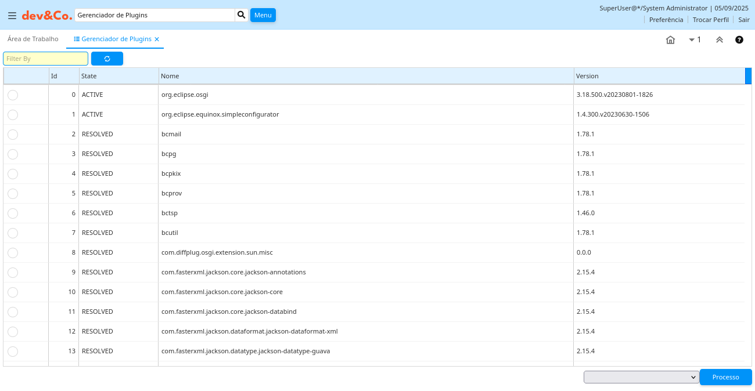This screenshot has width=755, height=391.
Task: Select the bcpg row radio button
Action: (x=13, y=154)
